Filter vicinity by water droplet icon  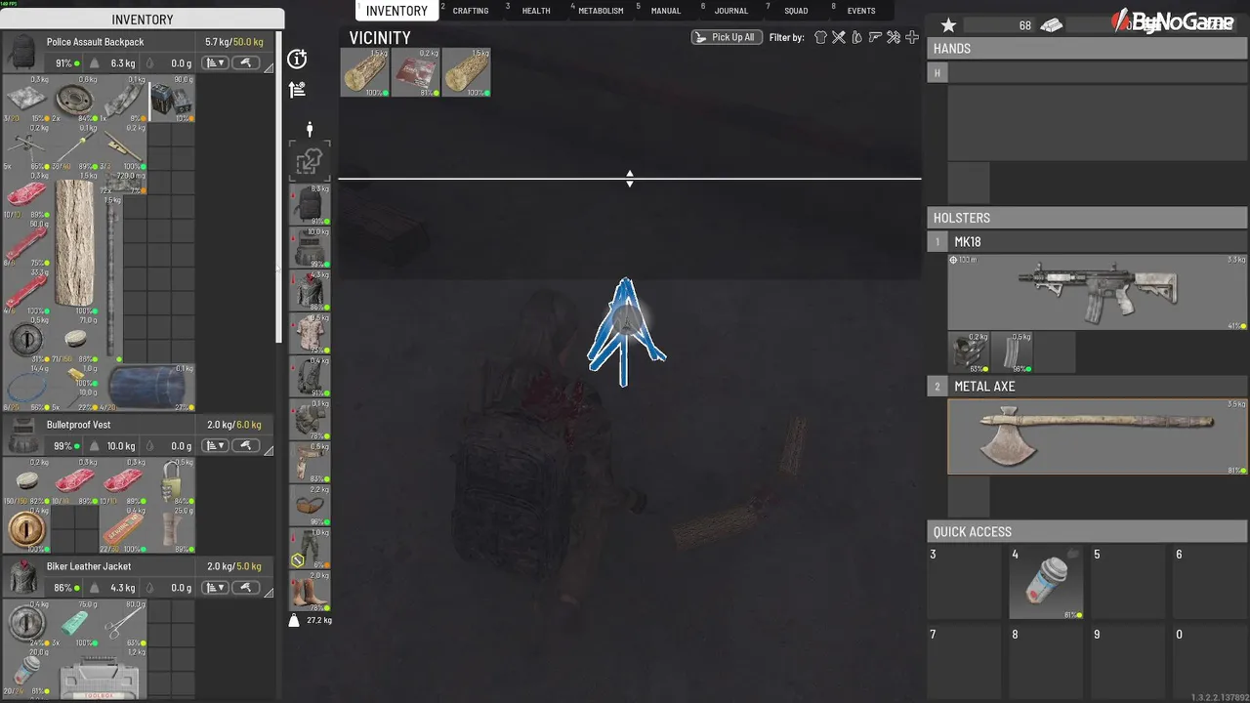[x=856, y=37]
